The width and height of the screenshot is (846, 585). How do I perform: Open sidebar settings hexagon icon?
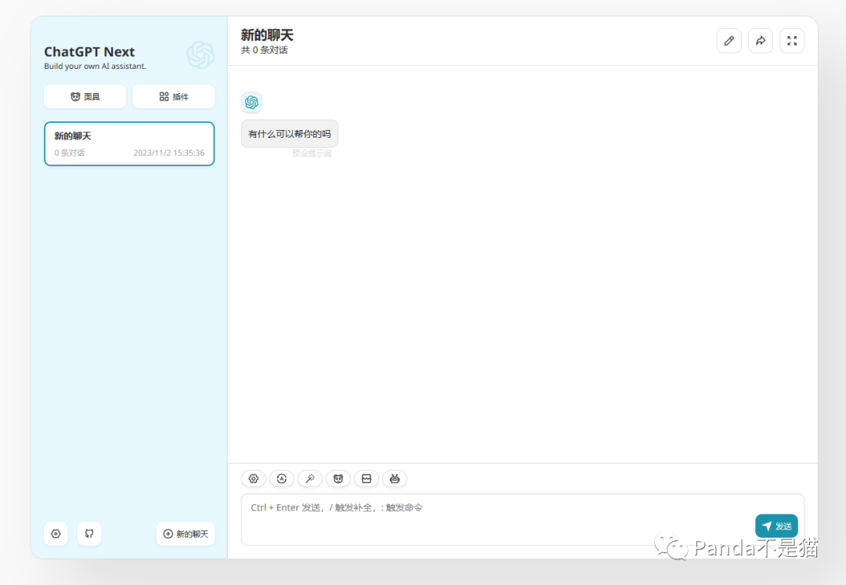[56, 534]
